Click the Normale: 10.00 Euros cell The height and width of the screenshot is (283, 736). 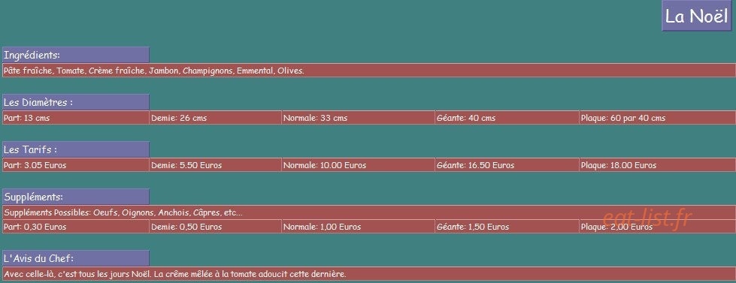pyautogui.click(x=359, y=165)
